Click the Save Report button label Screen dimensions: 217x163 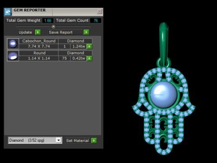[x=66, y=32]
